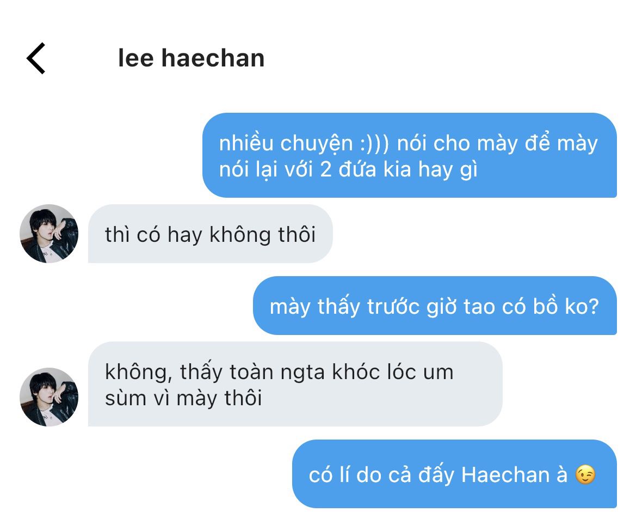Image resolution: width=636 pixels, height=512 pixels.
Task: Select the "nhiều chuyện :)))" sent message bubble
Action: (x=409, y=155)
